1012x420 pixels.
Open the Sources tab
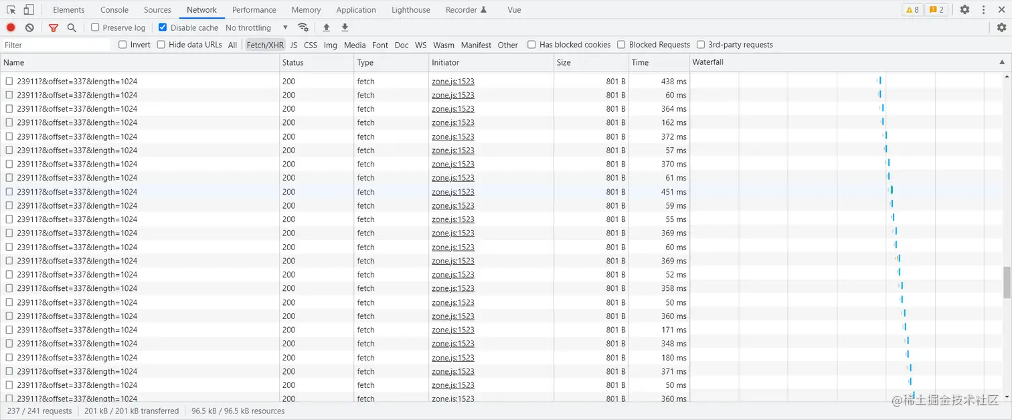pyautogui.click(x=157, y=10)
